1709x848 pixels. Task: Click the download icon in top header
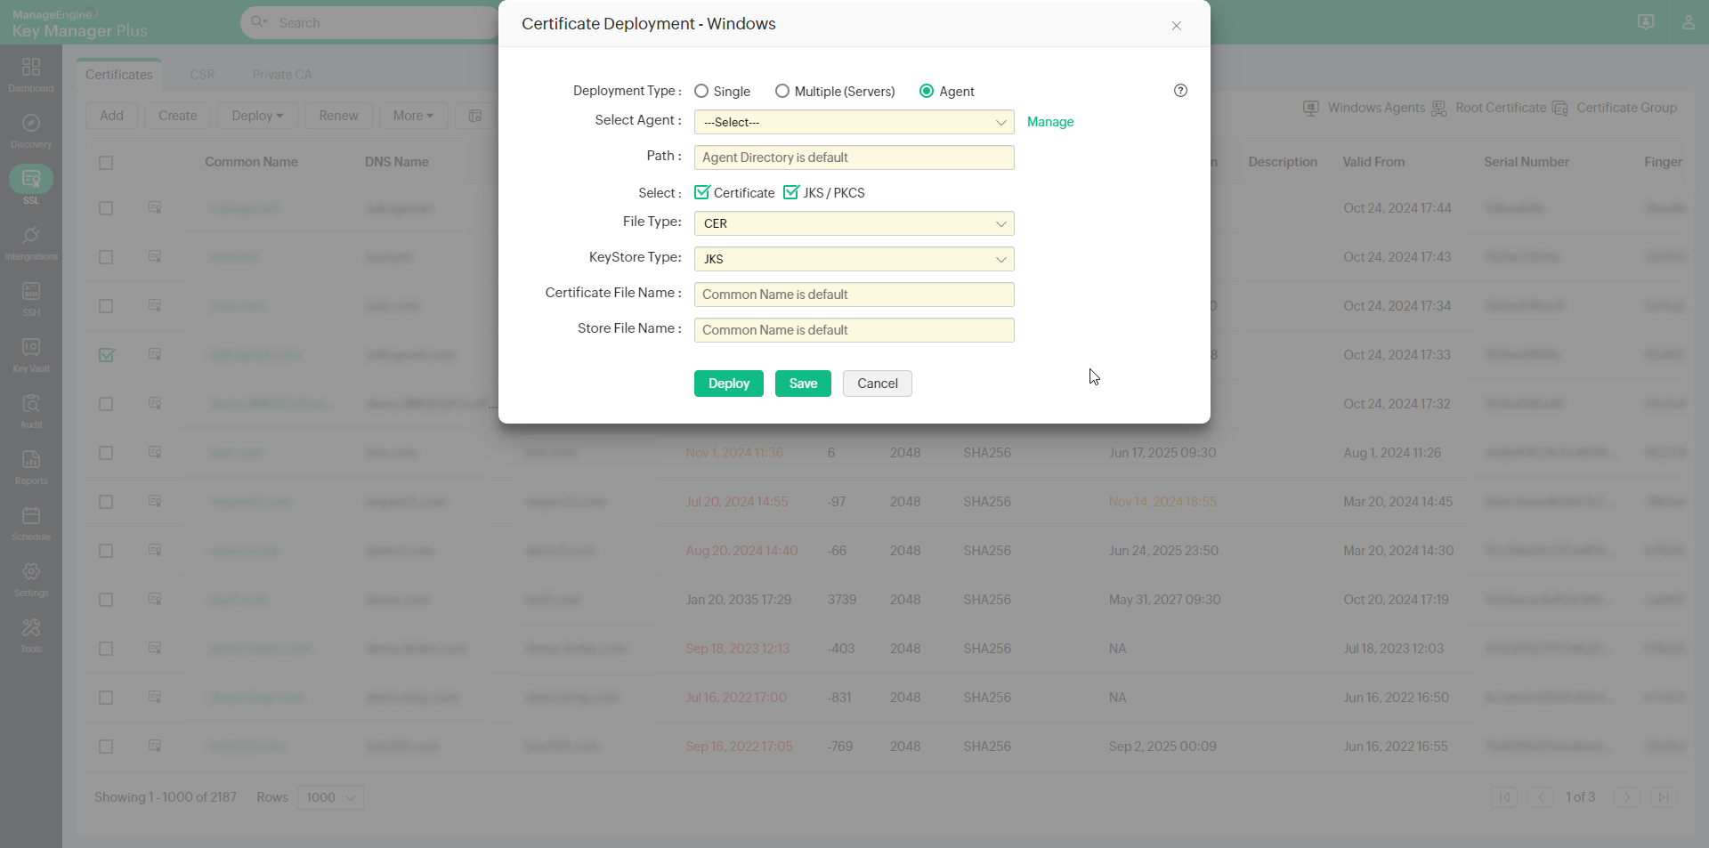(1646, 22)
